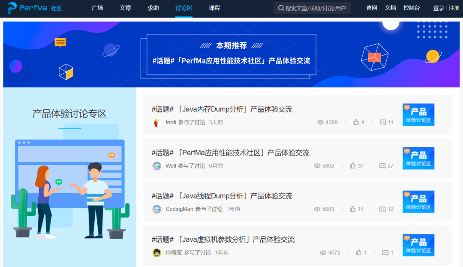
Task: Open the 官网 link in header
Action: (x=372, y=8)
